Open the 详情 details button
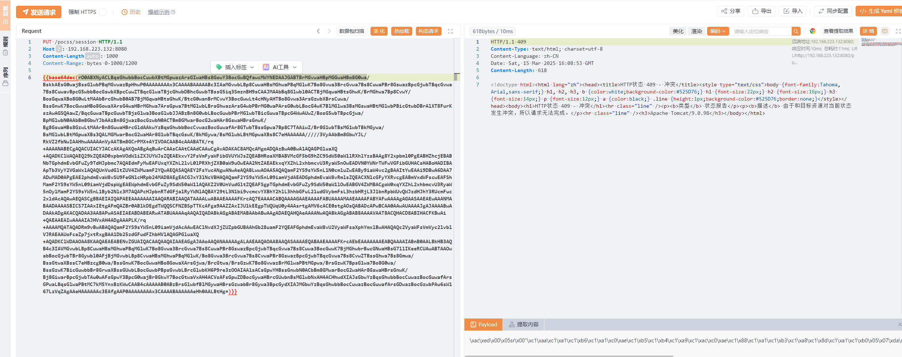Viewport: 902px width, 357px height. click(x=868, y=31)
